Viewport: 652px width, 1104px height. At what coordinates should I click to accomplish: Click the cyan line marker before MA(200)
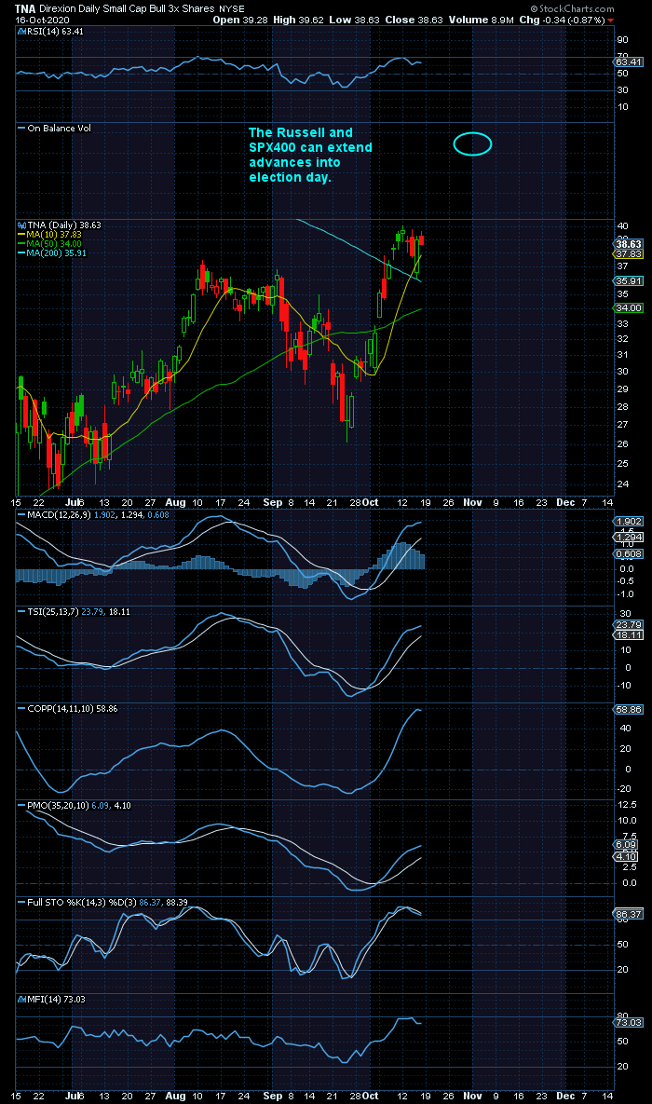click(21, 252)
